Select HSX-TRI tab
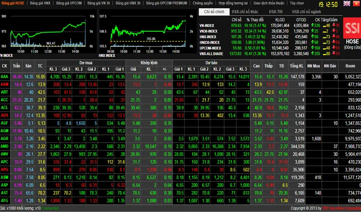 [276, 12]
